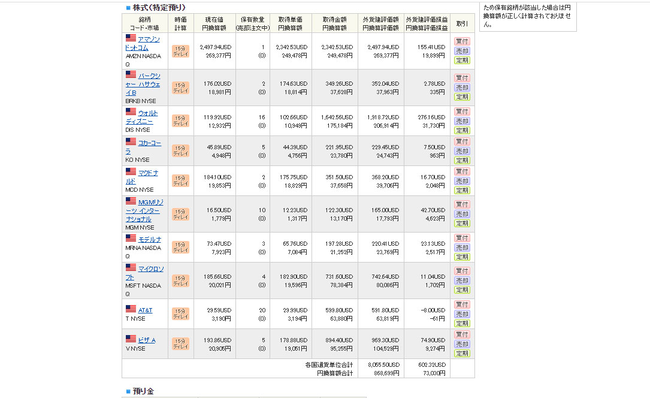Click 売却 (sell) for McDonald's MCD

tap(462, 181)
